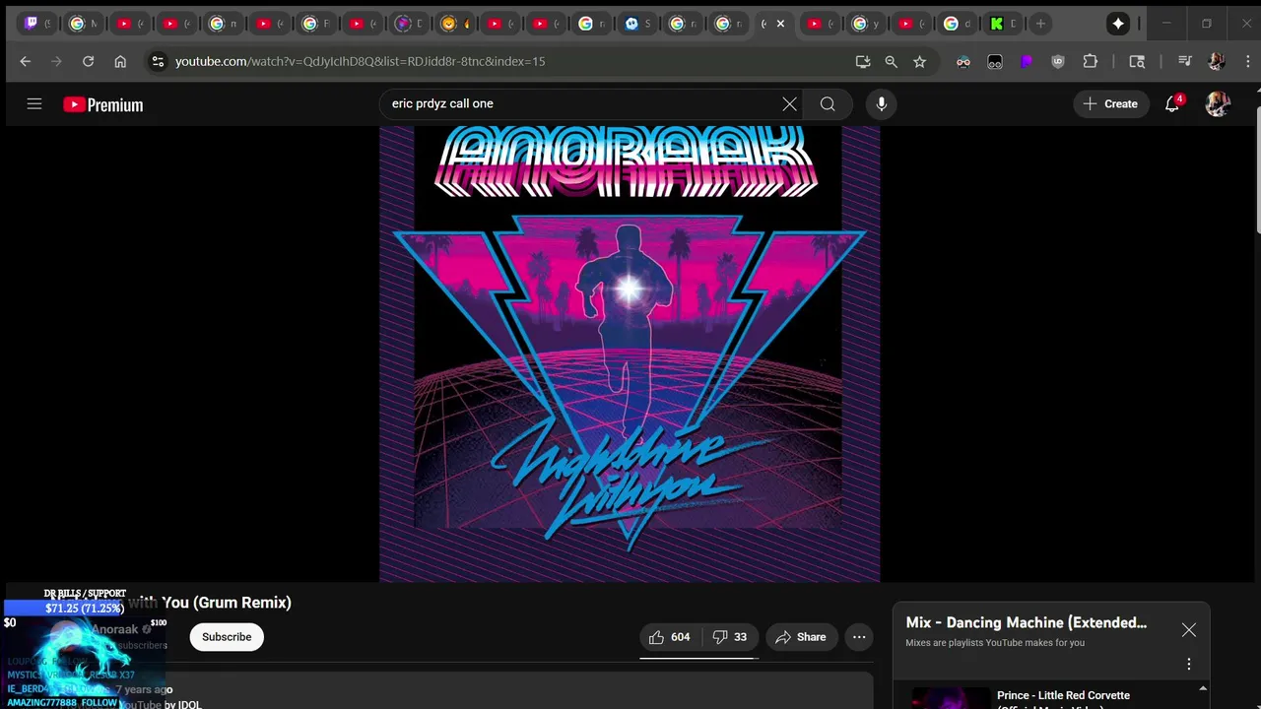Dislike the video with thumbs down
Image resolution: width=1261 pixels, height=709 pixels.
click(730, 637)
